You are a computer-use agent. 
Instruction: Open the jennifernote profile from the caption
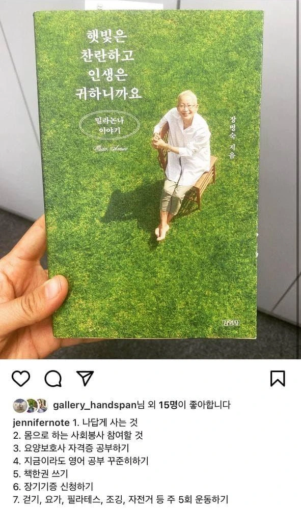(41, 422)
